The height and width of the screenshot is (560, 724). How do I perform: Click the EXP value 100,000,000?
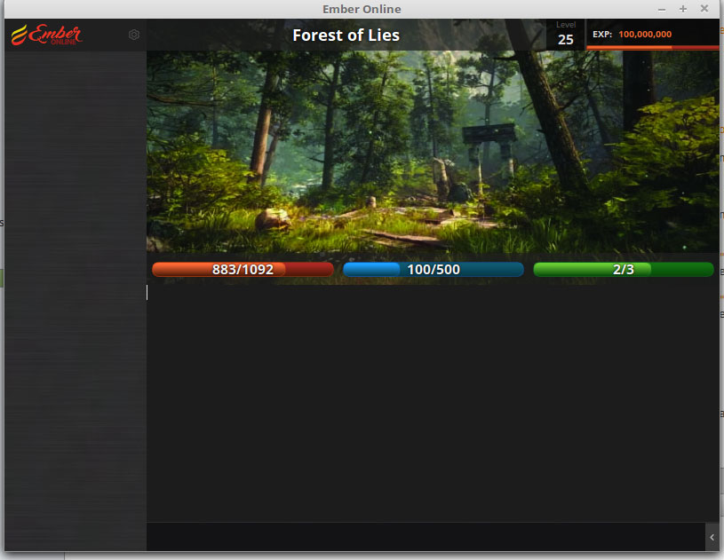click(x=645, y=34)
